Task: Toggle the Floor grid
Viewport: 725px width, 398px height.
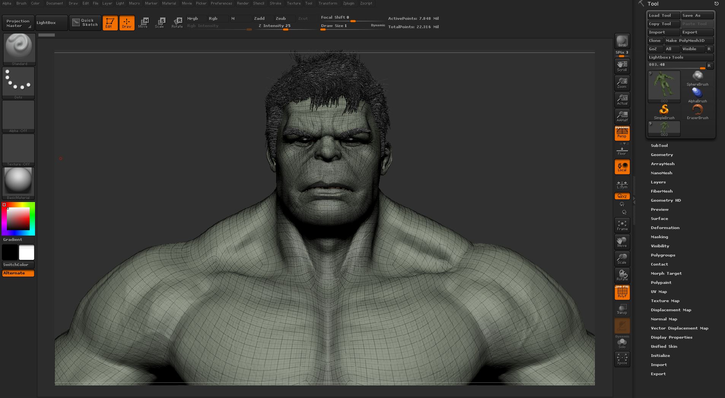Action: 622,150
